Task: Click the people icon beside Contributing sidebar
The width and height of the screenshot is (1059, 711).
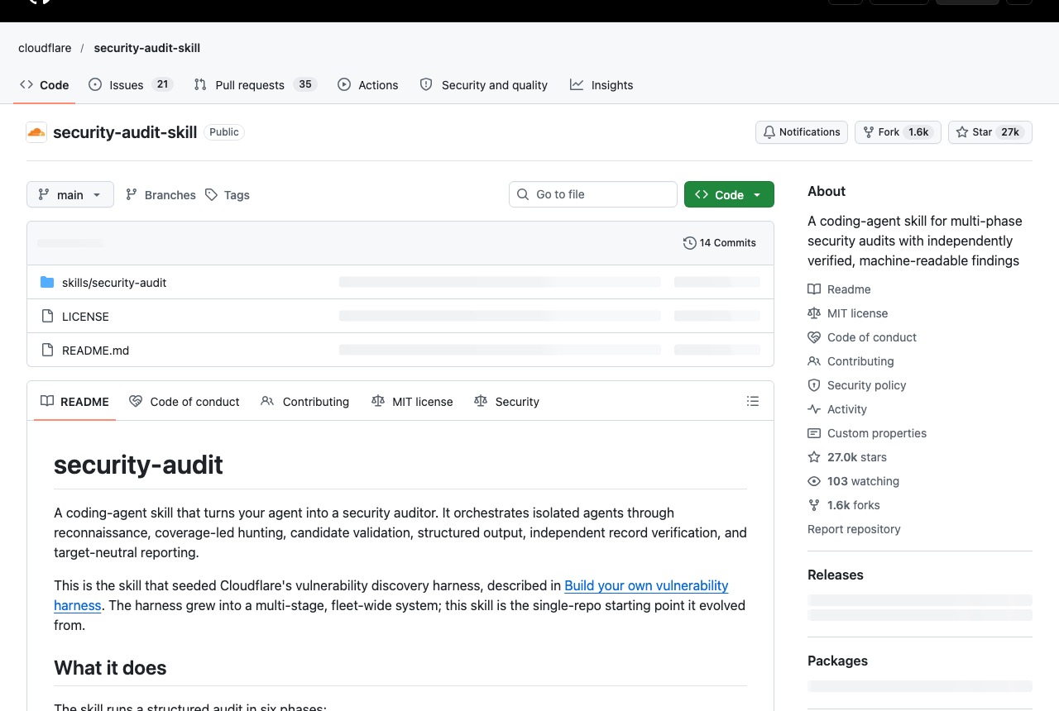Action: tap(814, 361)
